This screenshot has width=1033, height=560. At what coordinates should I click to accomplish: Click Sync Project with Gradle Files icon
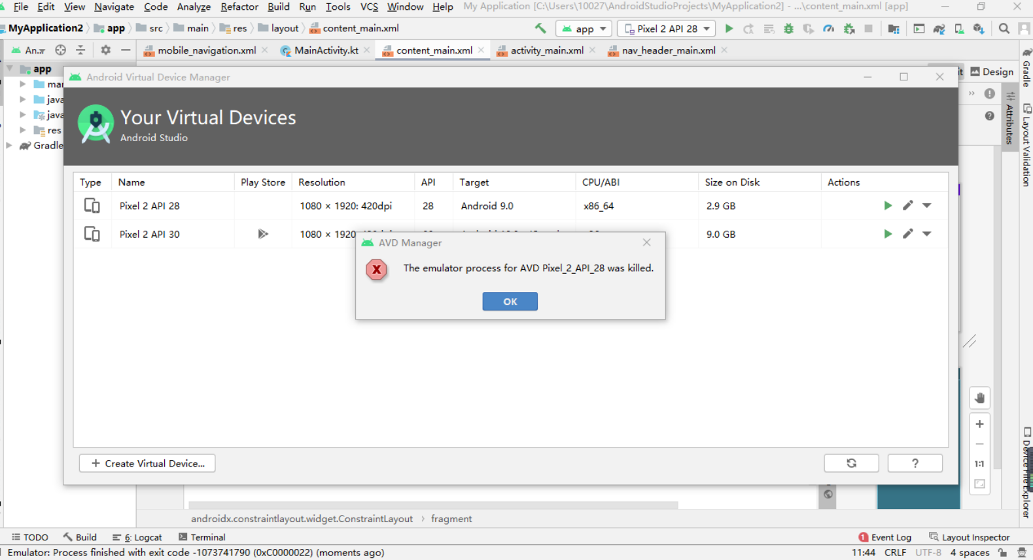tap(939, 29)
